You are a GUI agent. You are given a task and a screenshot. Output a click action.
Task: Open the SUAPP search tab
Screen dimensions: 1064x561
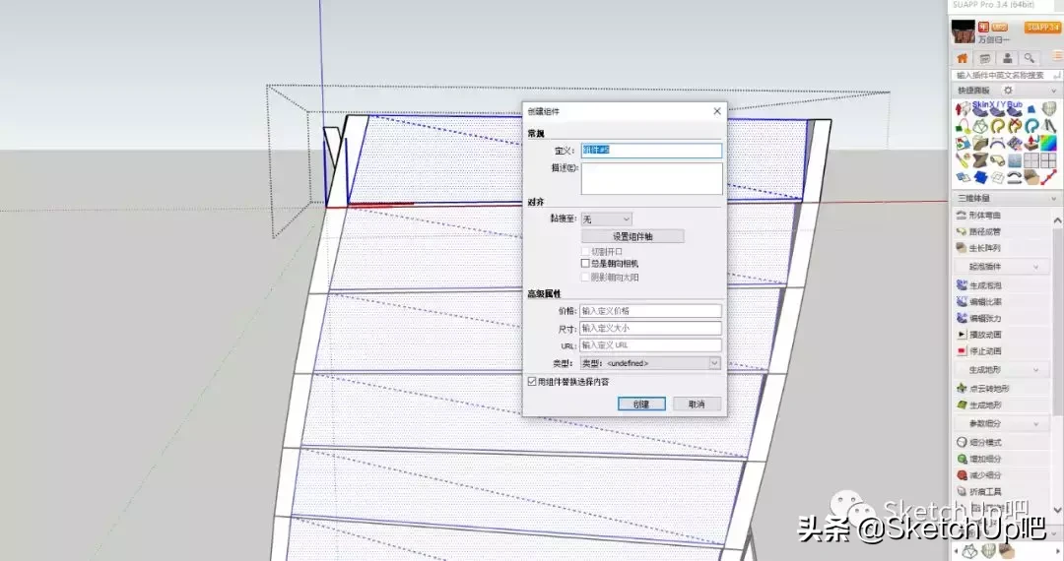1030,58
